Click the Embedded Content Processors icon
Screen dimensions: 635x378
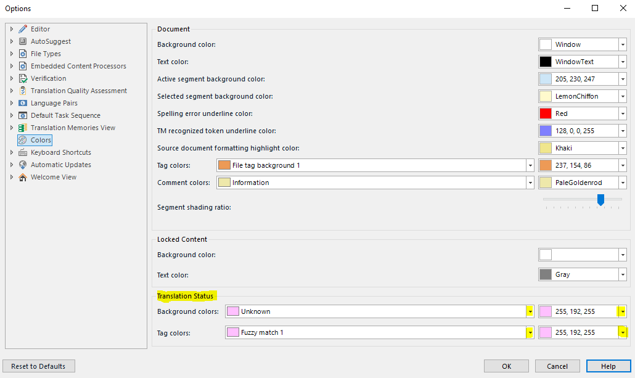click(x=23, y=66)
